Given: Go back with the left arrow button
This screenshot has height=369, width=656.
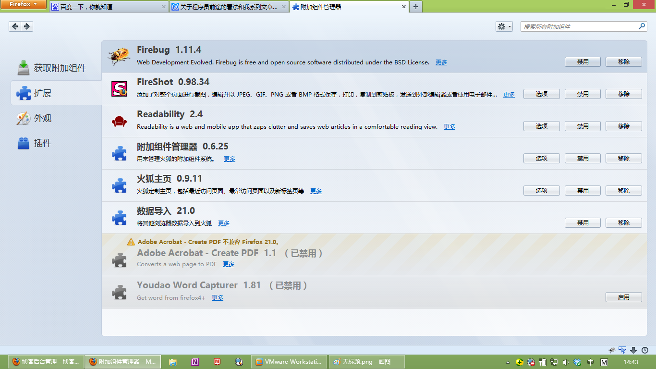Looking at the screenshot, I should coord(15,26).
